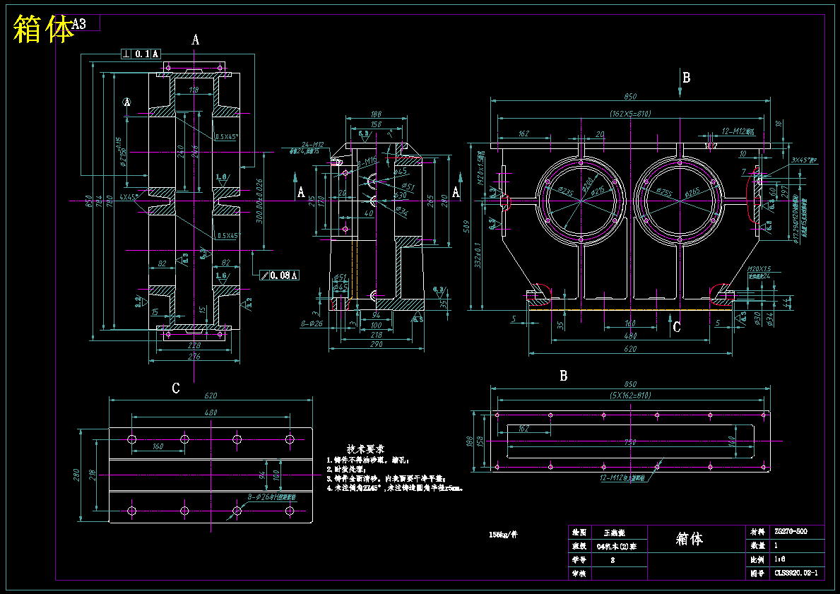Click the 620 dimension under front view
This screenshot has height=594, width=840.
(x=630, y=349)
